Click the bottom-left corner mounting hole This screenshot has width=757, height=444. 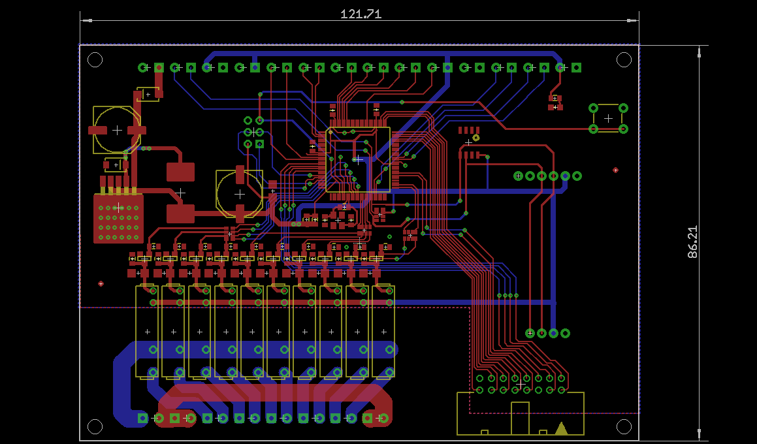point(95,427)
